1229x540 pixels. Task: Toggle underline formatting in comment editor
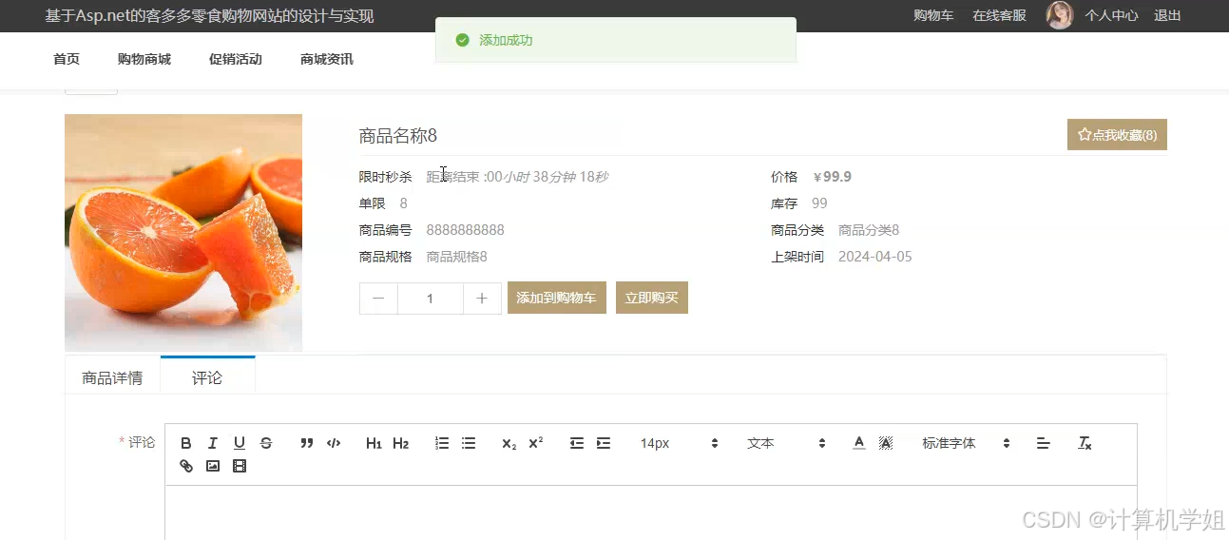tap(240, 443)
